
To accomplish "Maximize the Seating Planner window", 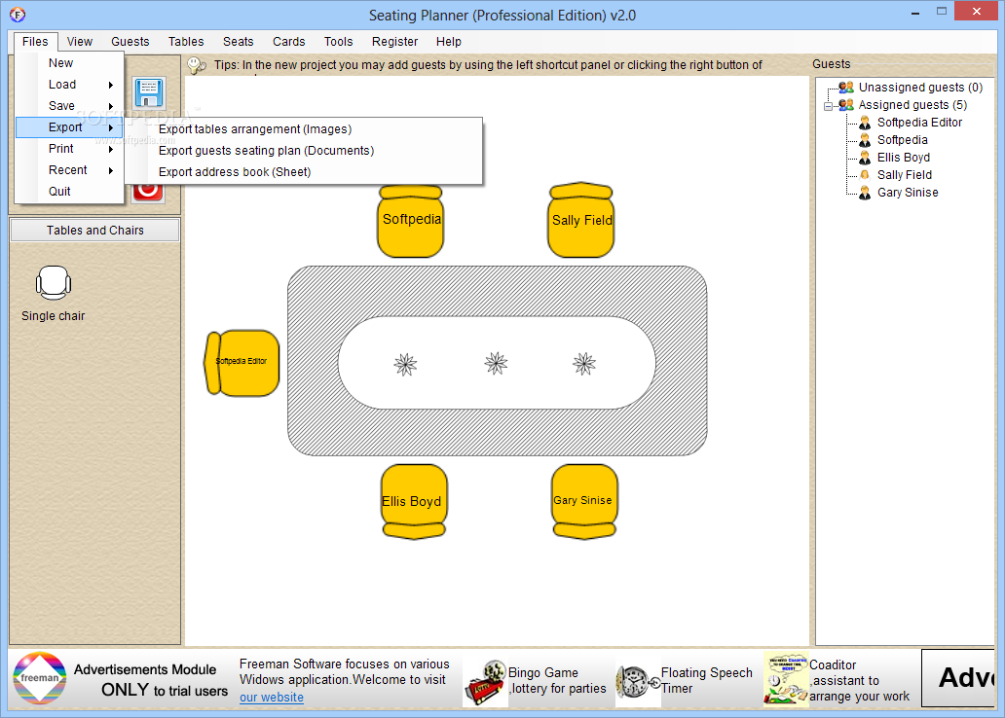I will pyautogui.click(x=941, y=12).
